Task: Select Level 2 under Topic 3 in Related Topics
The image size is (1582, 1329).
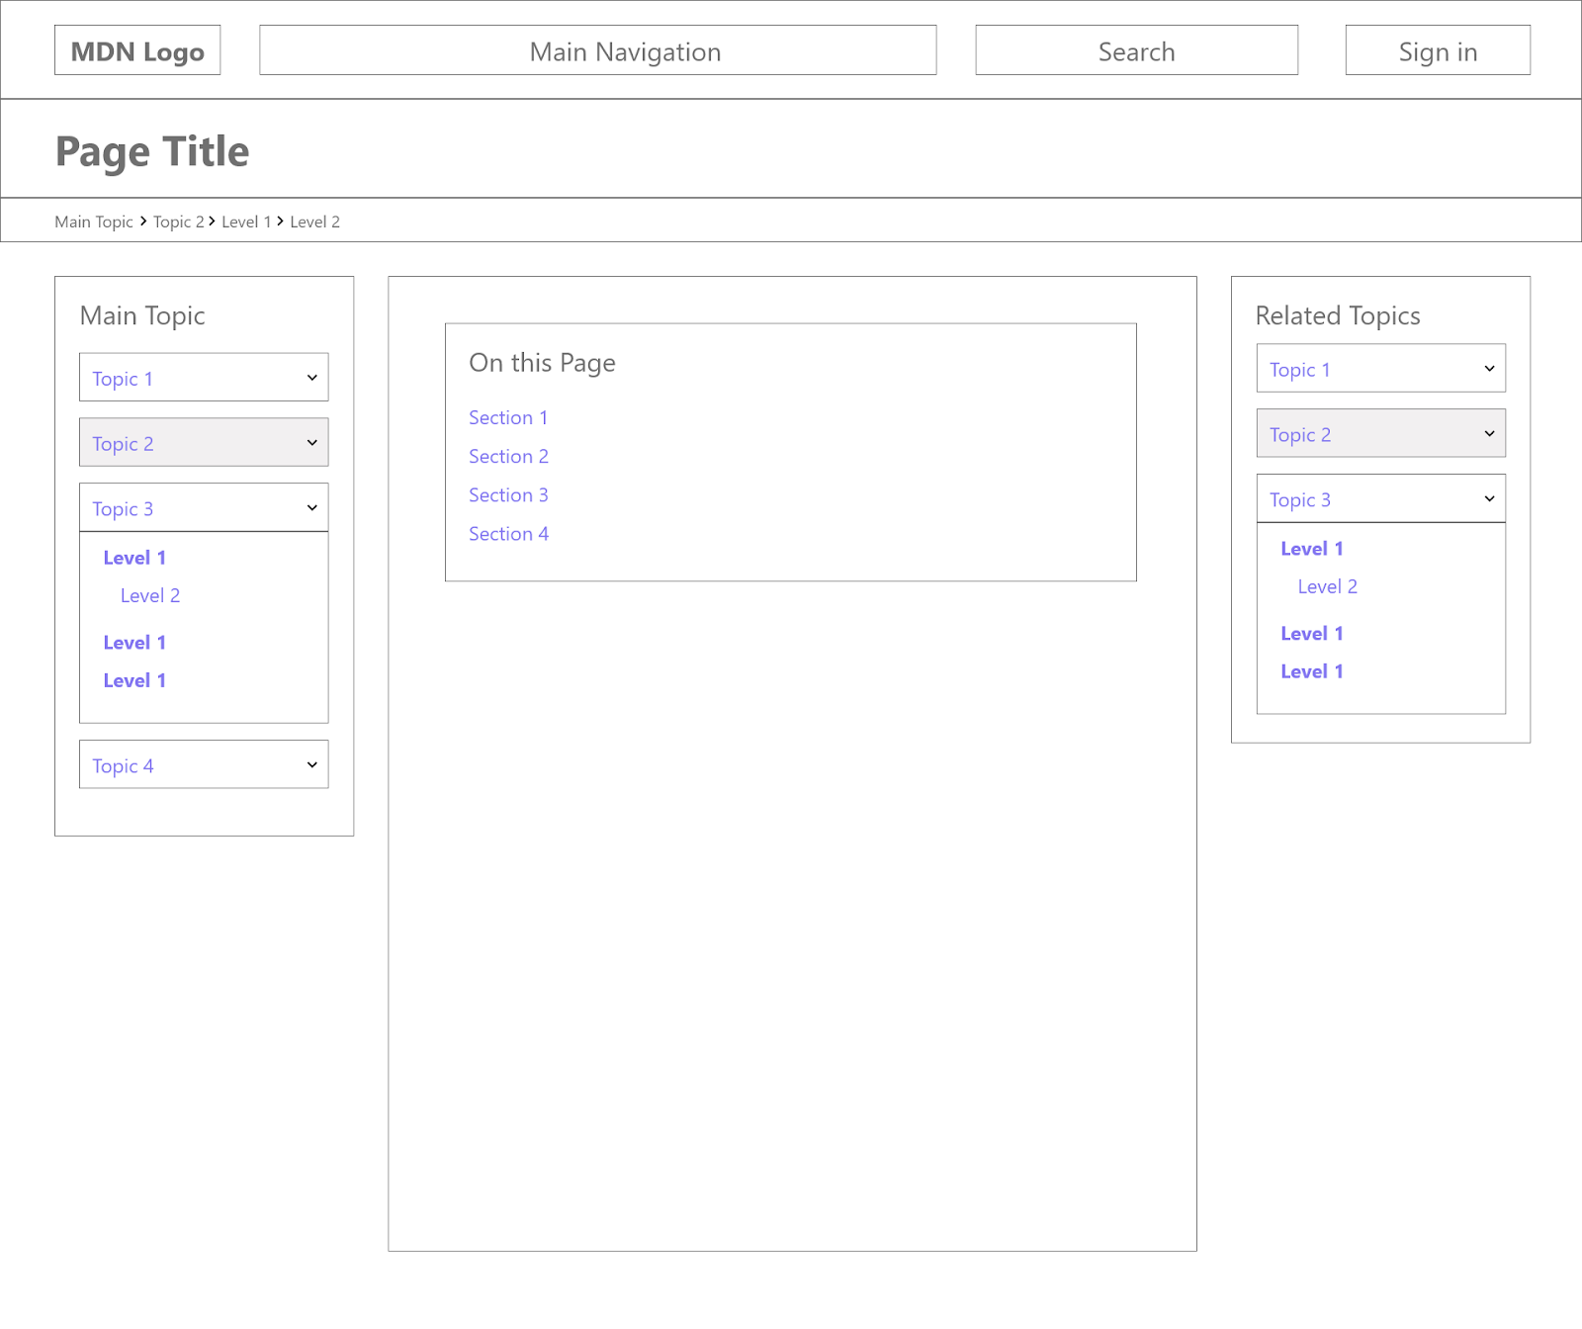Action: click(1327, 586)
